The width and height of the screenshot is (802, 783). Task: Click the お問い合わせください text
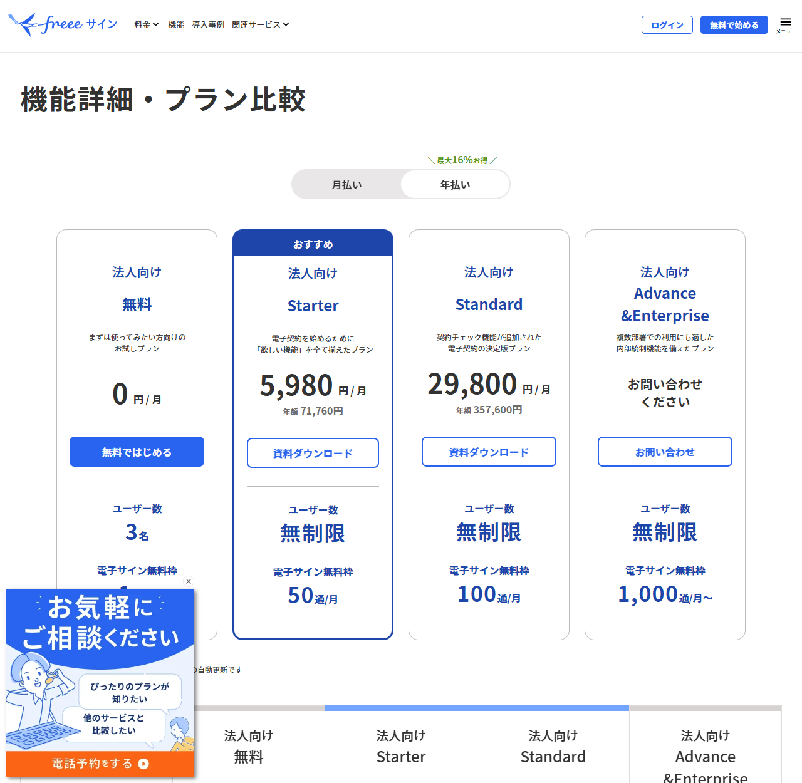coord(665,393)
